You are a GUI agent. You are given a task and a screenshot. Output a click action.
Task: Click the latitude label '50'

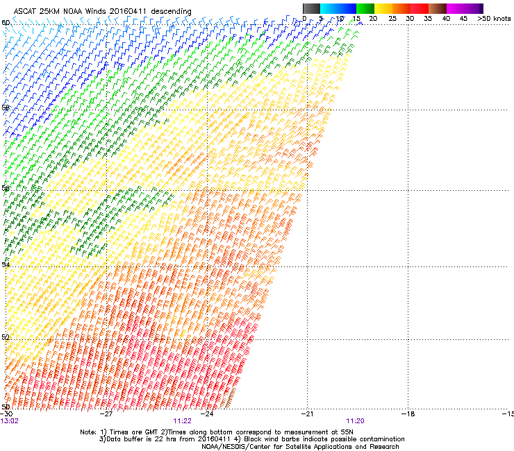click(6, 407)
